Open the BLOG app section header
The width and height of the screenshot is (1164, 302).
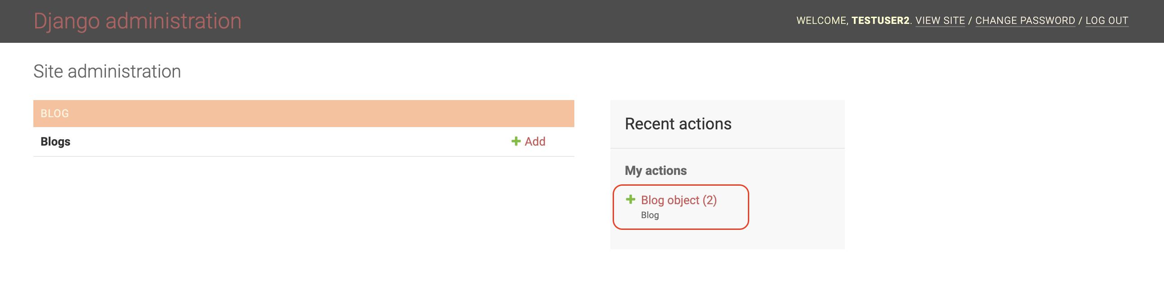(55, 114)
